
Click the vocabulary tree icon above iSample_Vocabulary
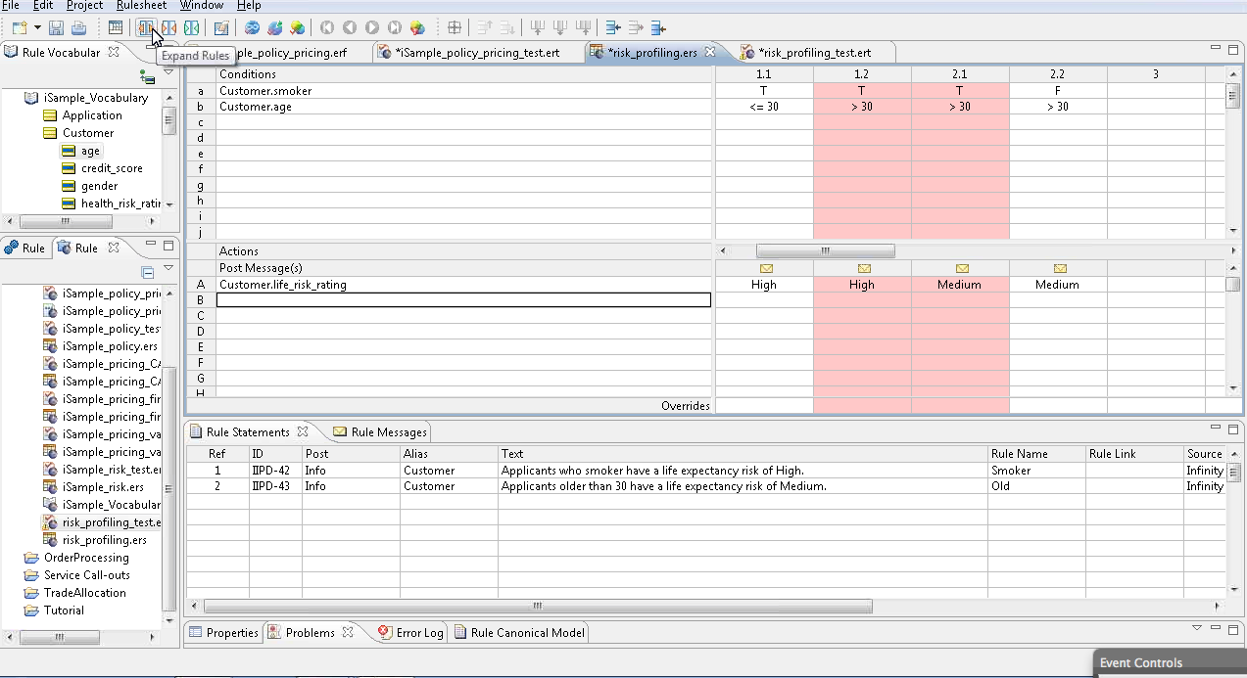click(147, 76)
